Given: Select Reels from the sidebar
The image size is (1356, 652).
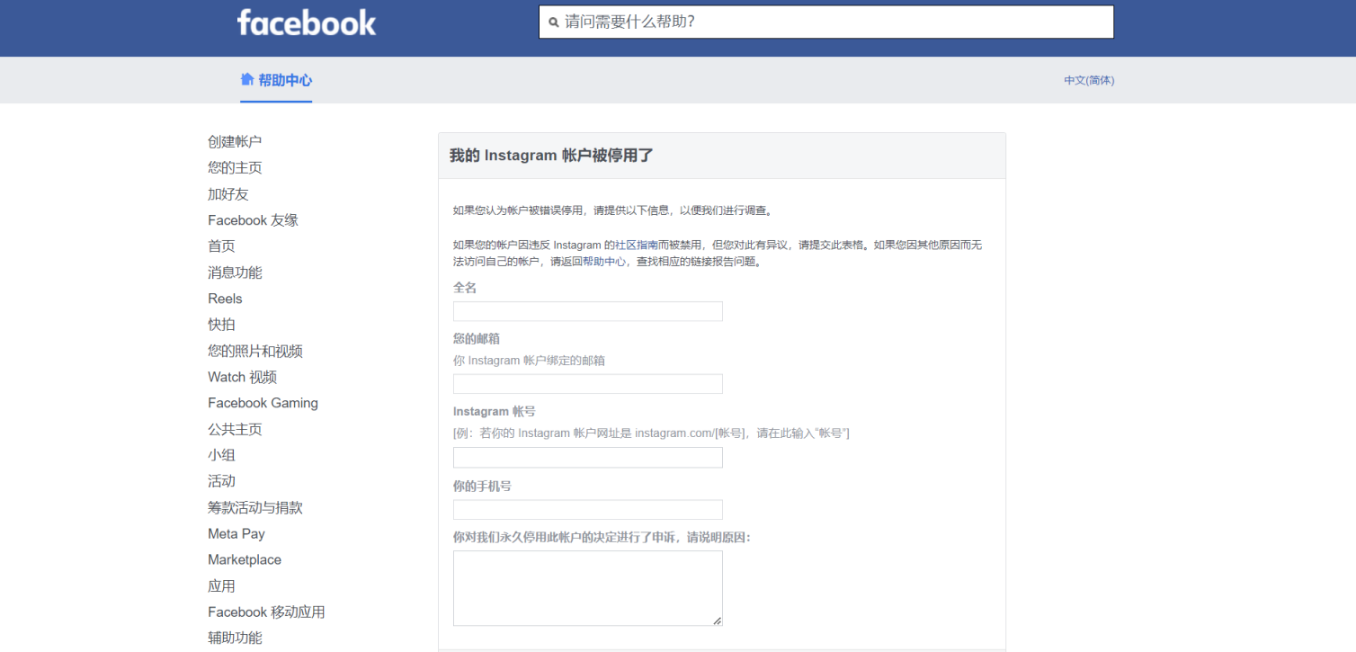Looking at the screenshot, I should pos(224,298).
